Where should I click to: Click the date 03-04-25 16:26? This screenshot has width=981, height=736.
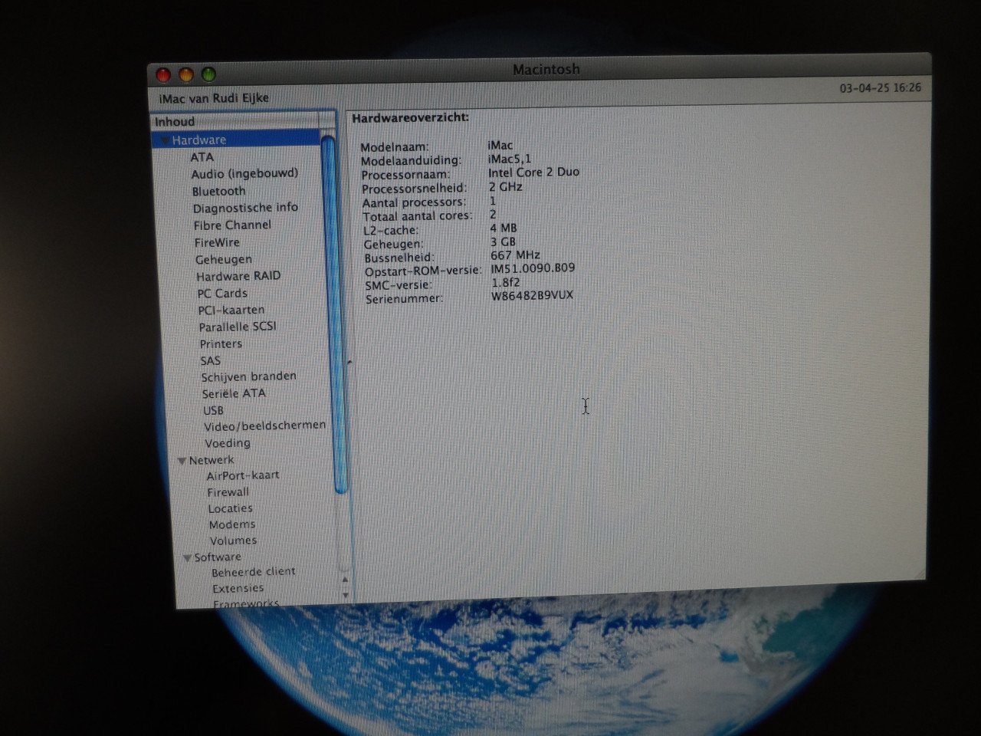[880, 88]
